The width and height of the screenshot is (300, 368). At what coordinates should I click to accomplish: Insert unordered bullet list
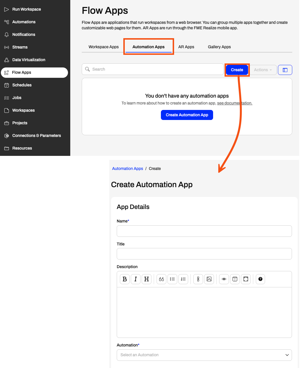(x=172, y=279)
